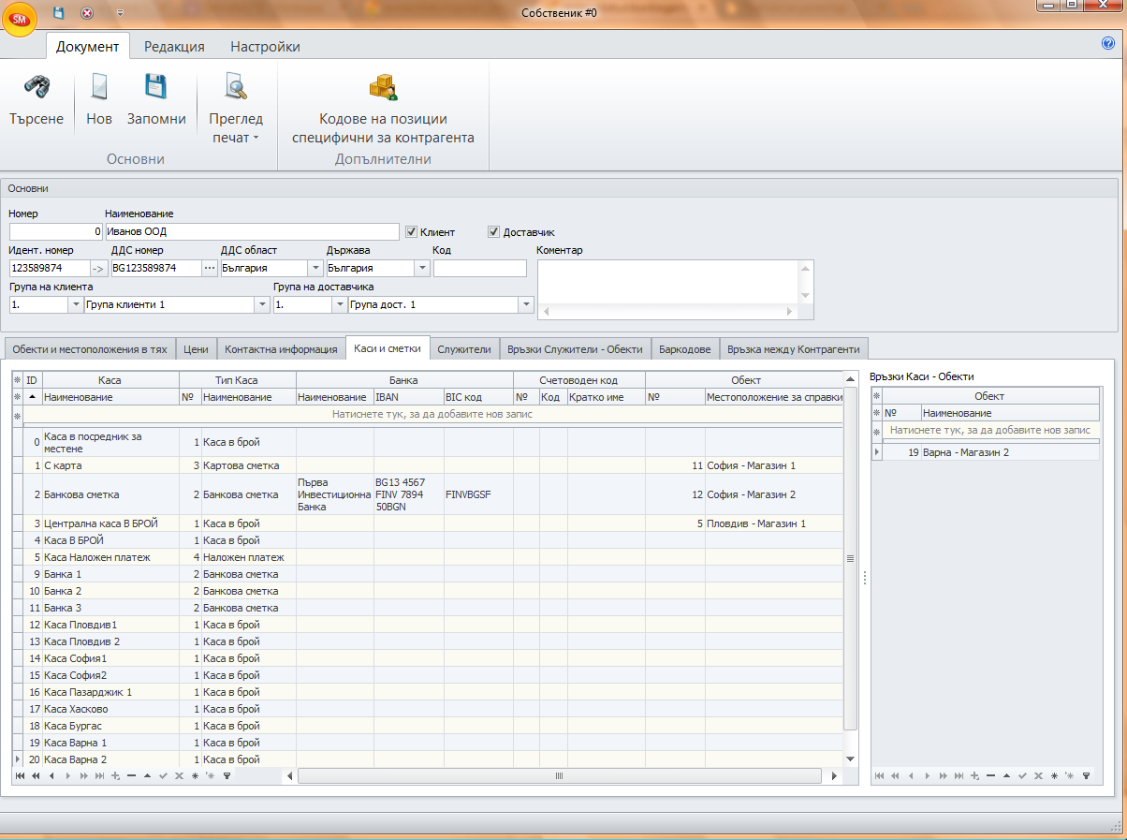Open the Цени tab
The image size is (1127, 840).
(x=196, y=349)
